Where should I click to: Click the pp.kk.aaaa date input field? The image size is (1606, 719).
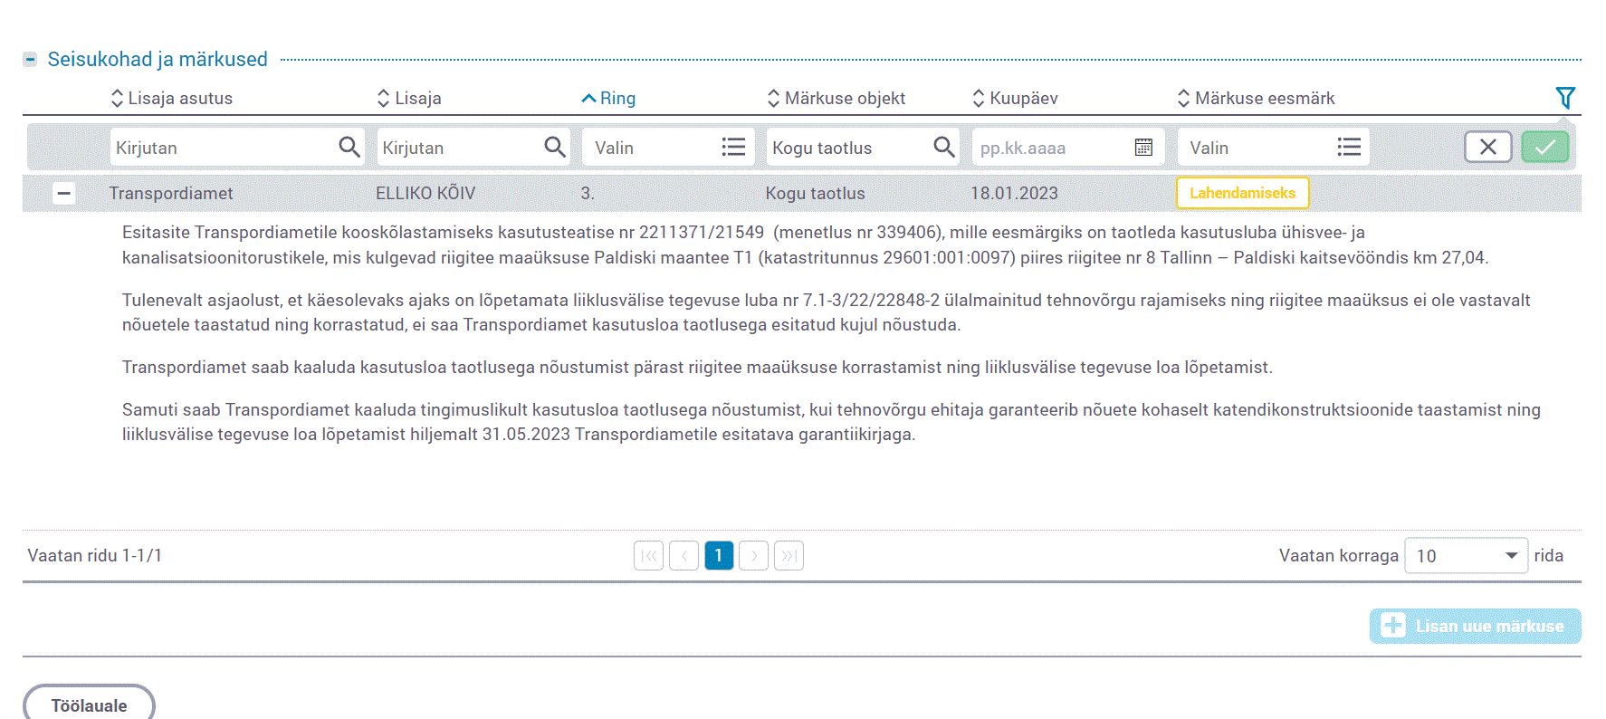point(1050,148)
